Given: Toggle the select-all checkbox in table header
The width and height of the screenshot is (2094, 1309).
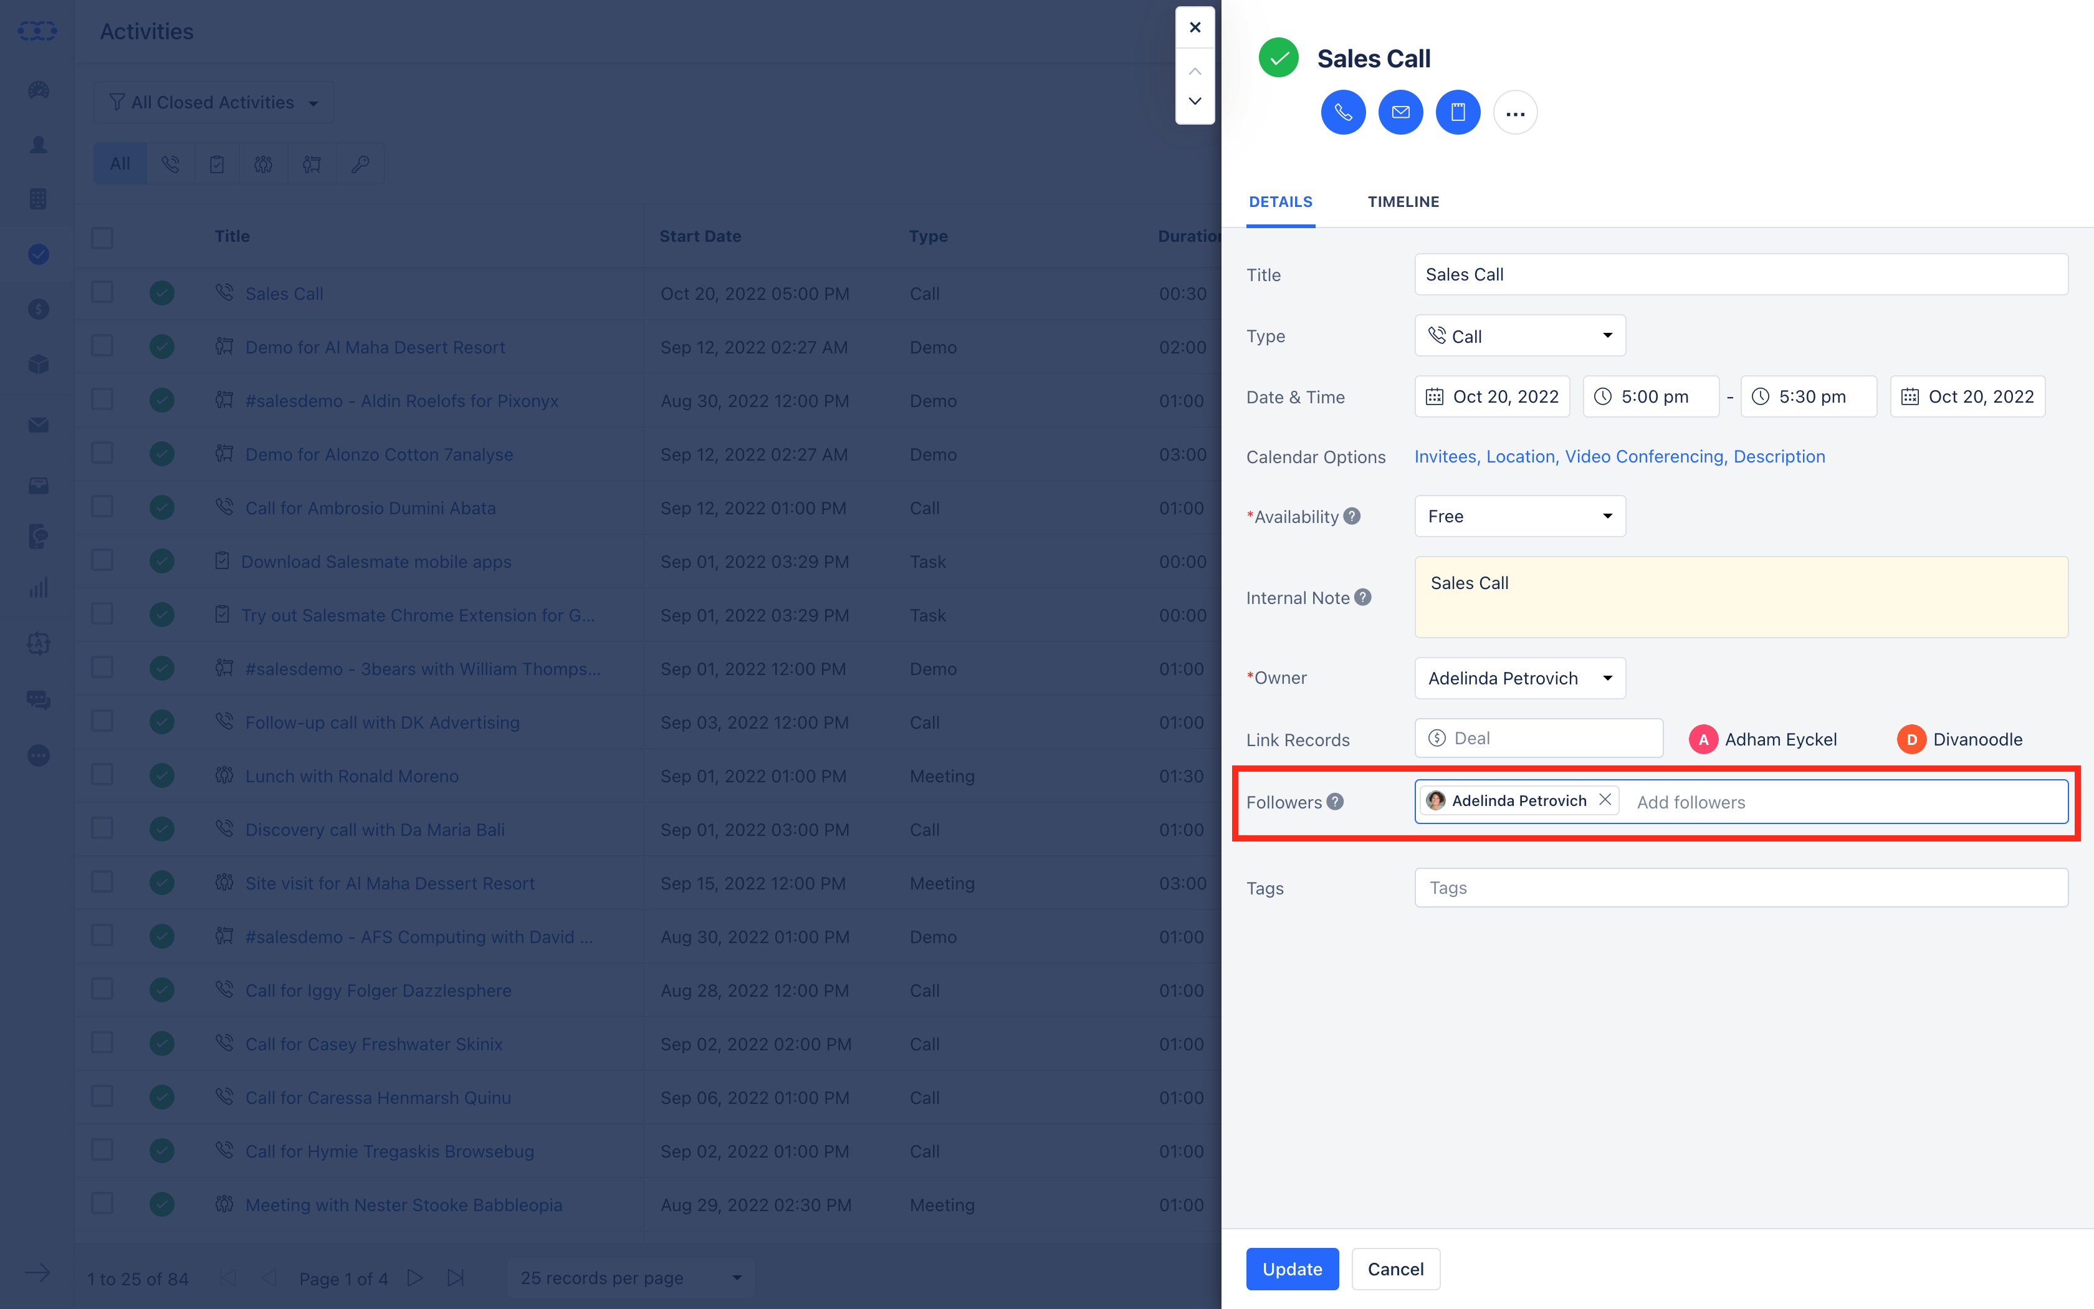Looking at the screenshot, I should point(102,237).
